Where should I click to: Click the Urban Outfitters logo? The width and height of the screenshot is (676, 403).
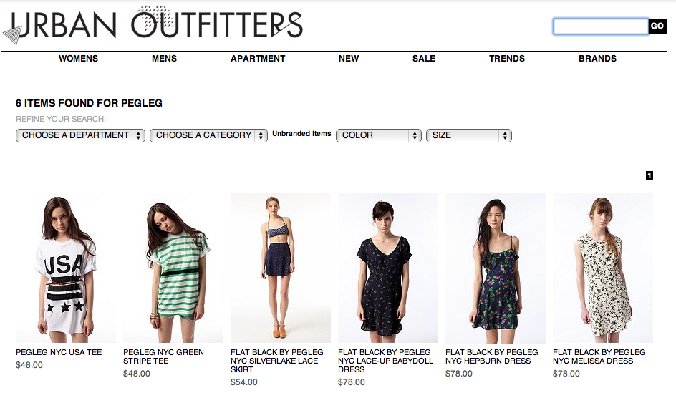(x=153, y=25)
